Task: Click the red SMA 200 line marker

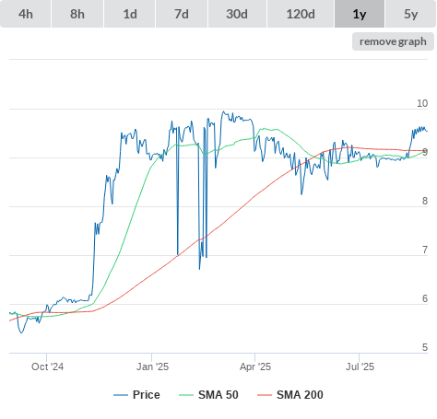Action: click(x=265, y=395)
